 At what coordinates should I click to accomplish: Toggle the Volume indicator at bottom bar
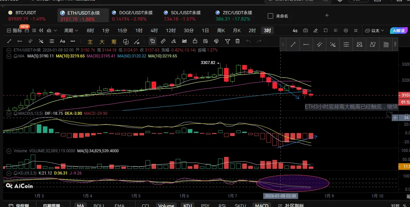[x=166, y=206]
